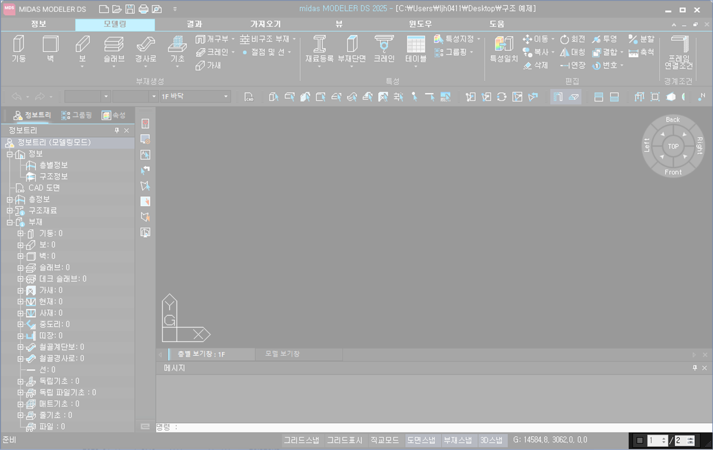This screenshot has width=713, height=450.
Task: Click the CAD drawing toolbar icon
Action: pyautogui.click(x=249, y=97)
